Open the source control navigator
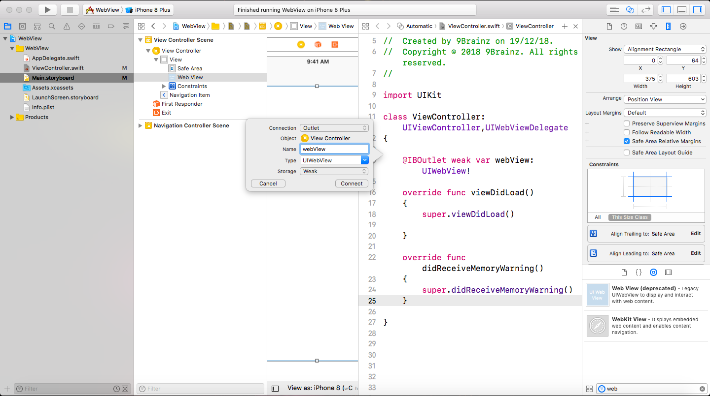 (x=22, y=27)
